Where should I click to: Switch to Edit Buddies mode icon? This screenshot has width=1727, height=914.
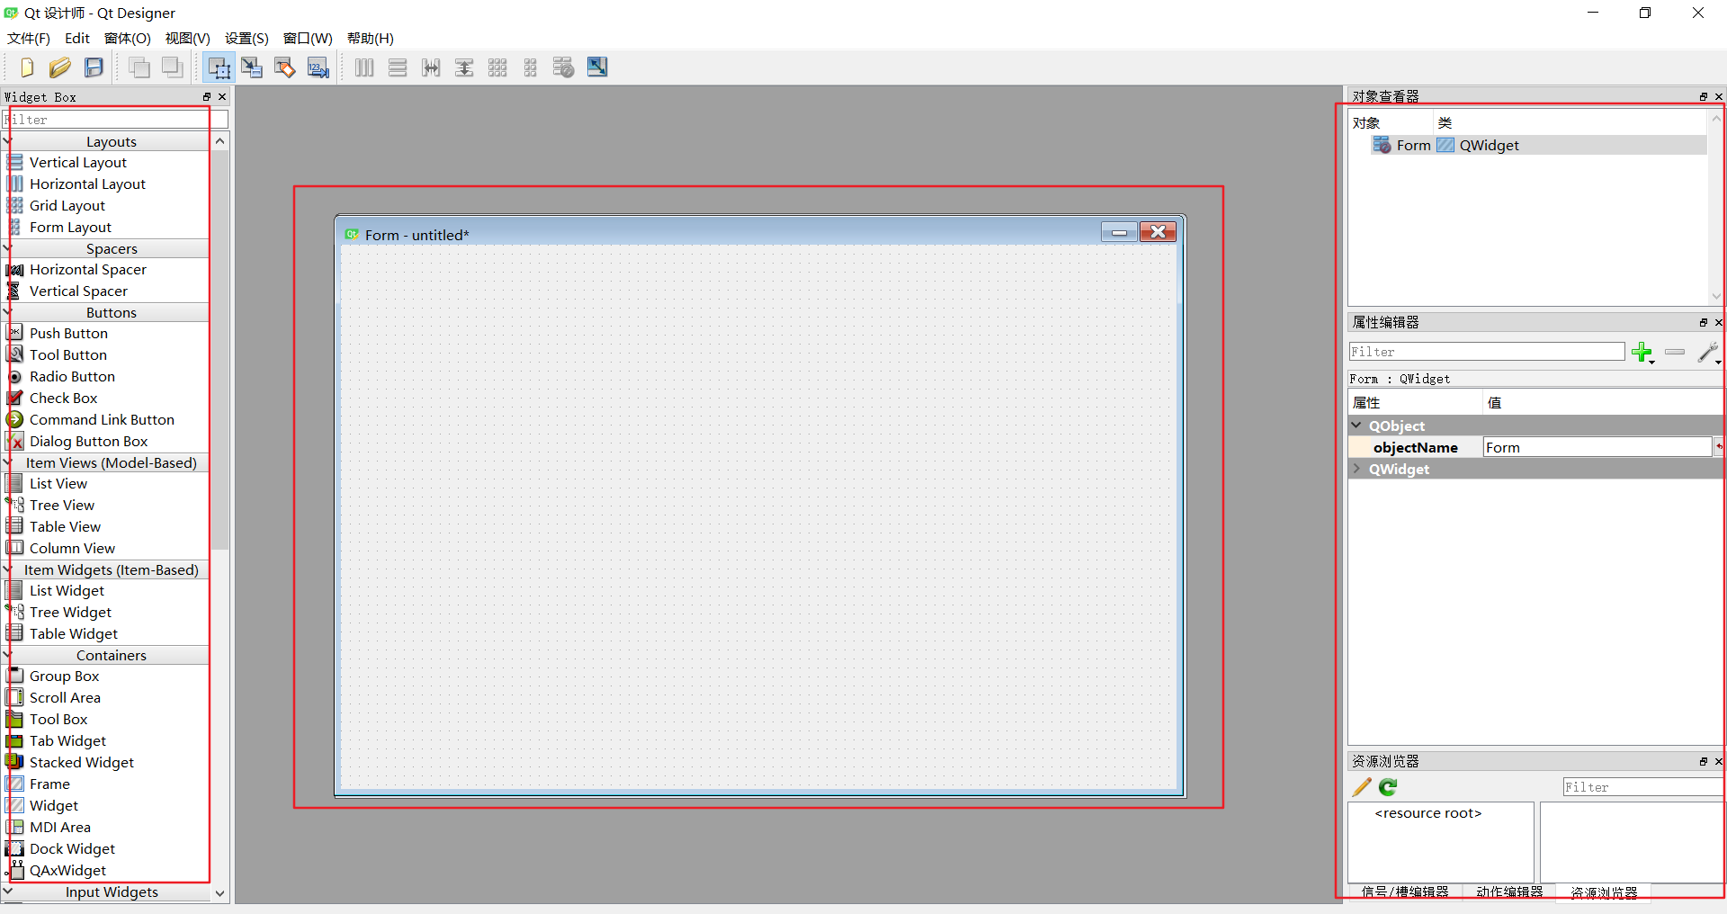[x=285, y=67]
